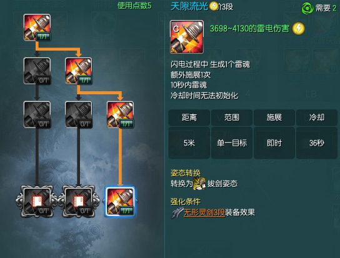Click the 36秒 cooldown value cell

(x=317, y=143)
